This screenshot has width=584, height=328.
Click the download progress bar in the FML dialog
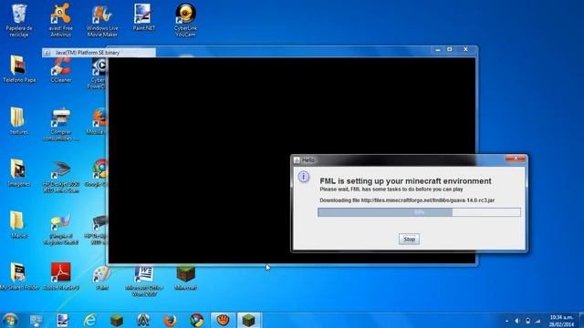point(419,212)
